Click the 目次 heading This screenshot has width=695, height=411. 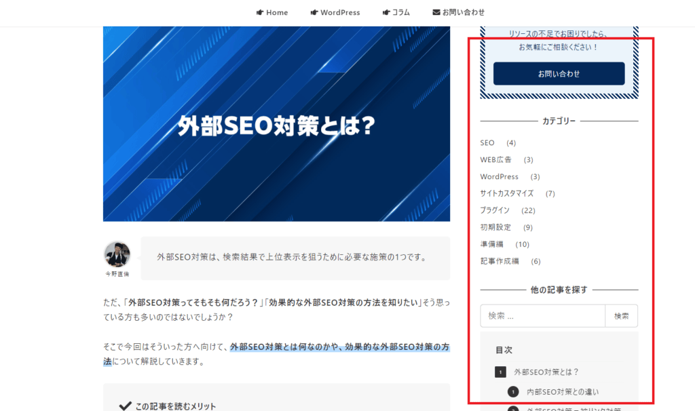click(x=504, y=350)
